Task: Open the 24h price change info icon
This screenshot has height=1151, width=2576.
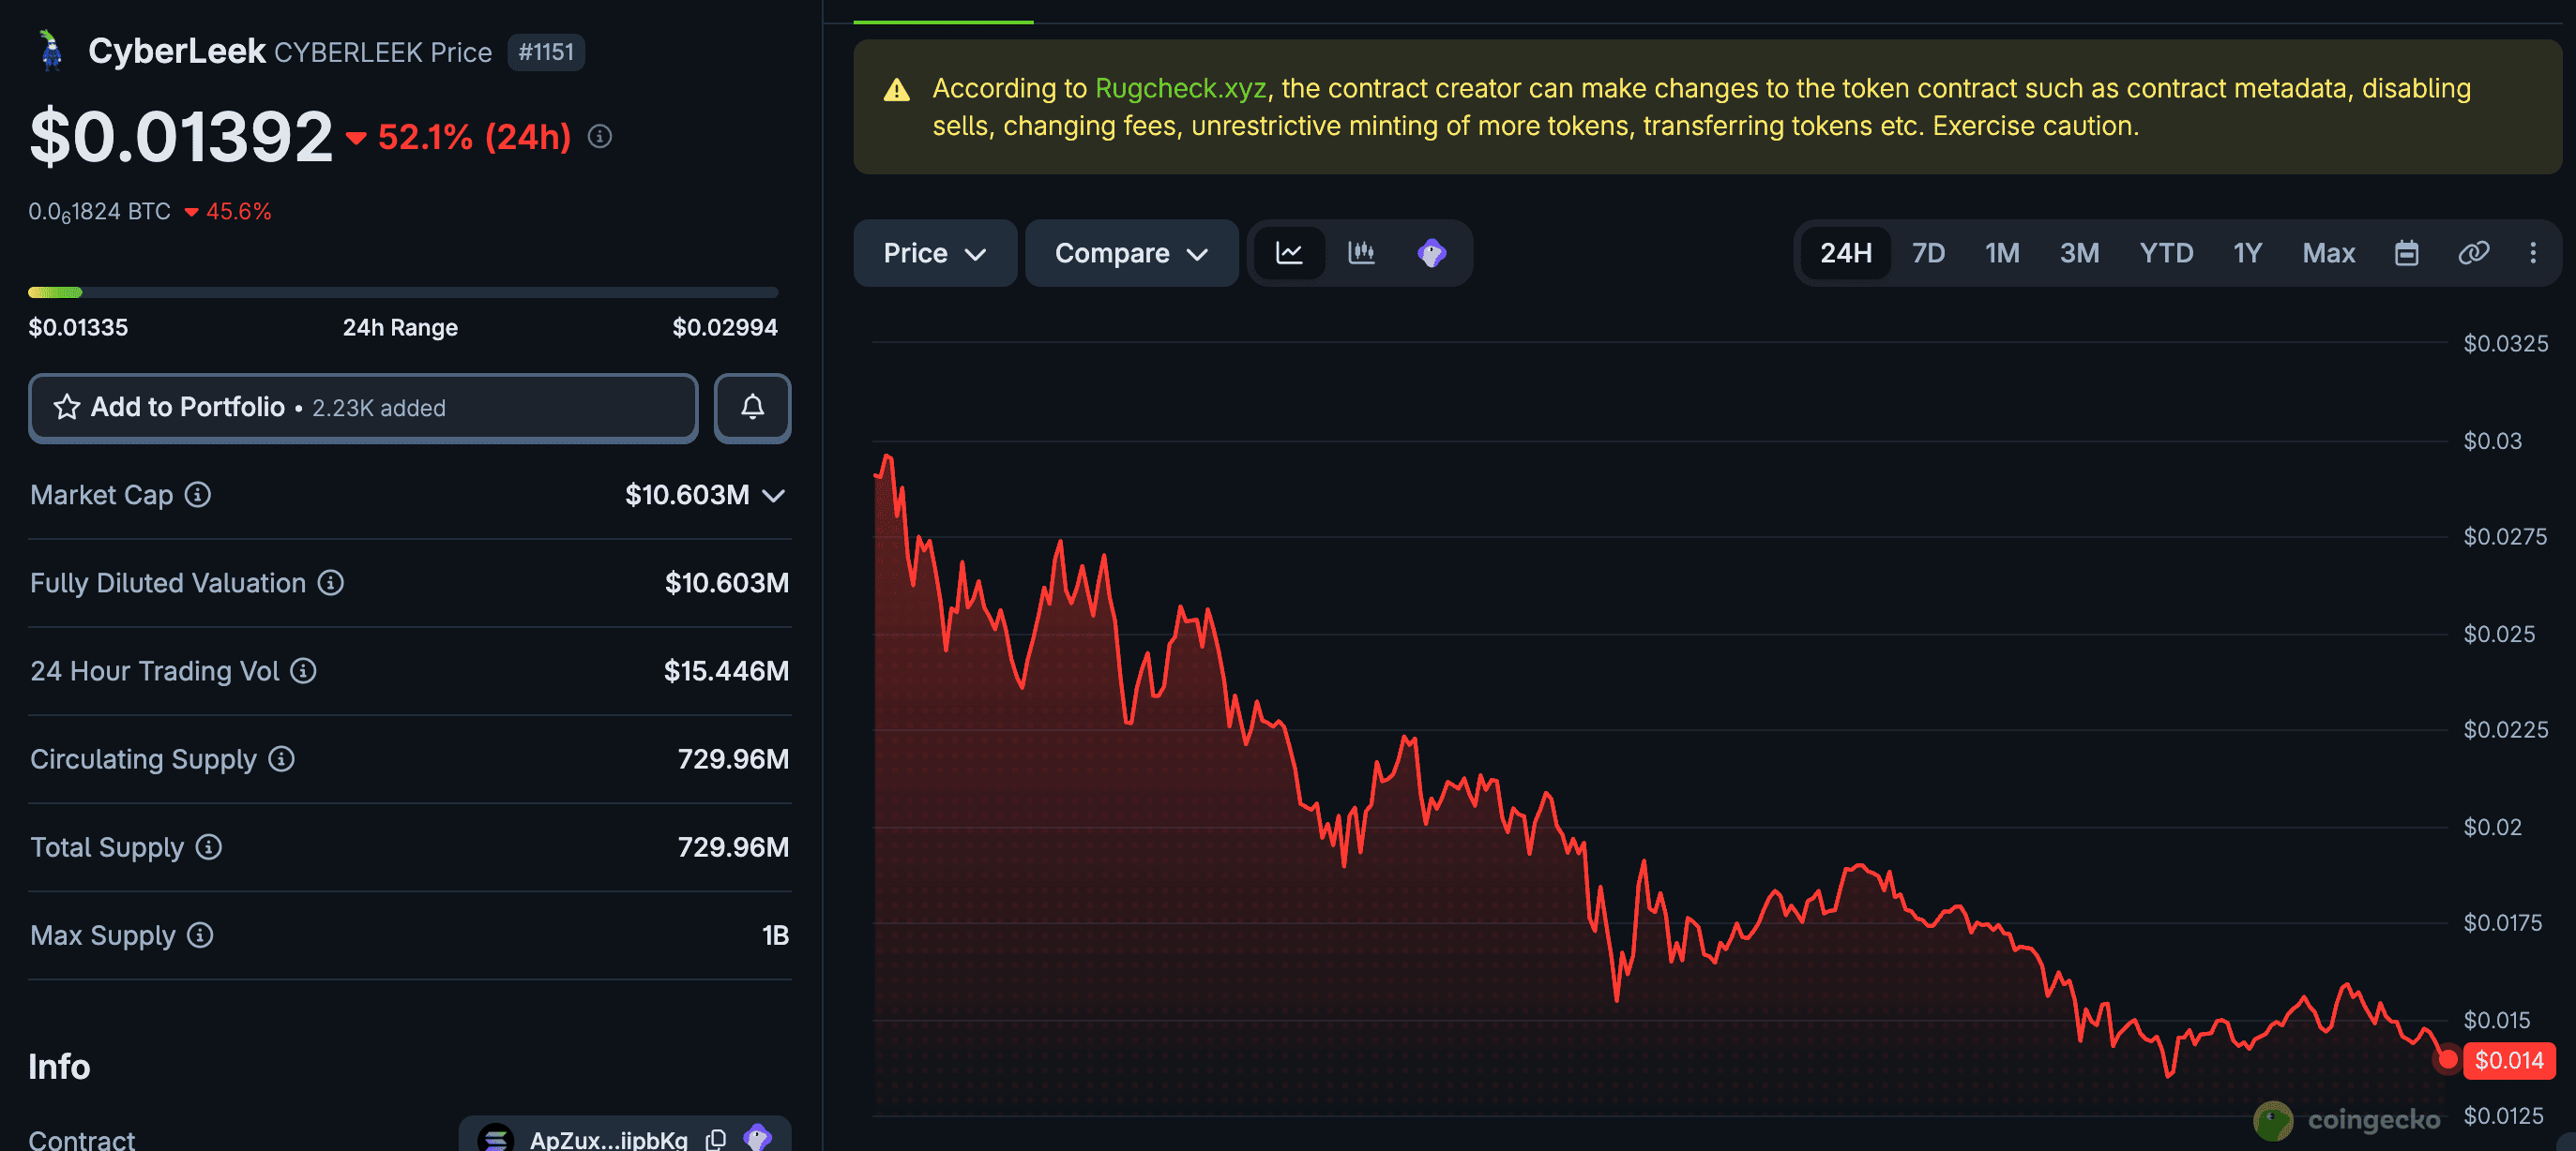Action: tap(599, 137)
